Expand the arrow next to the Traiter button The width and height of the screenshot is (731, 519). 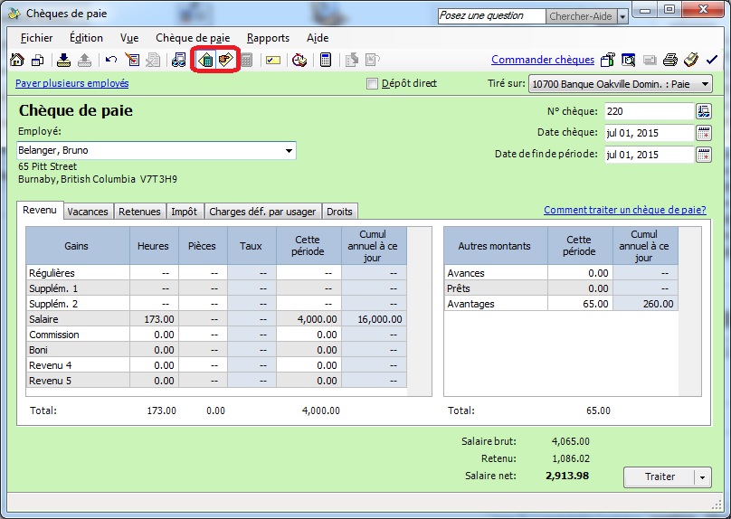(x=704, y=477)
